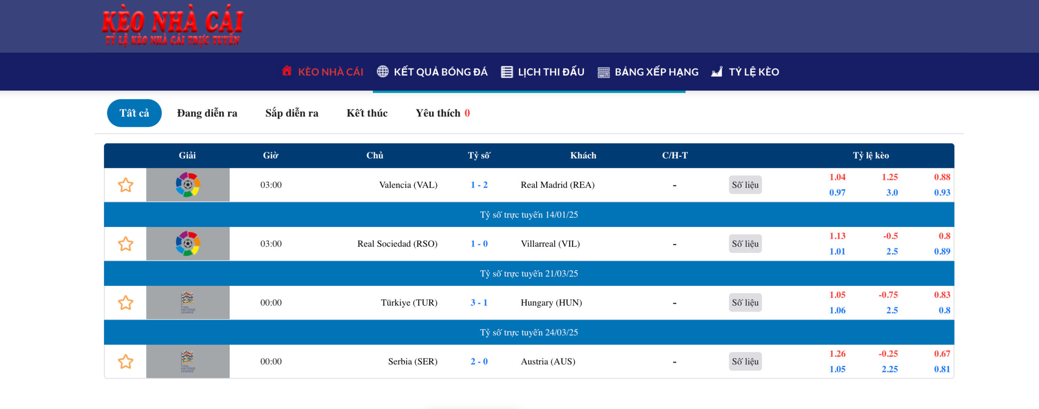Click the Kèo Nhà Cái site logo
The image size is (1039, 409).
tap(172, 26)
